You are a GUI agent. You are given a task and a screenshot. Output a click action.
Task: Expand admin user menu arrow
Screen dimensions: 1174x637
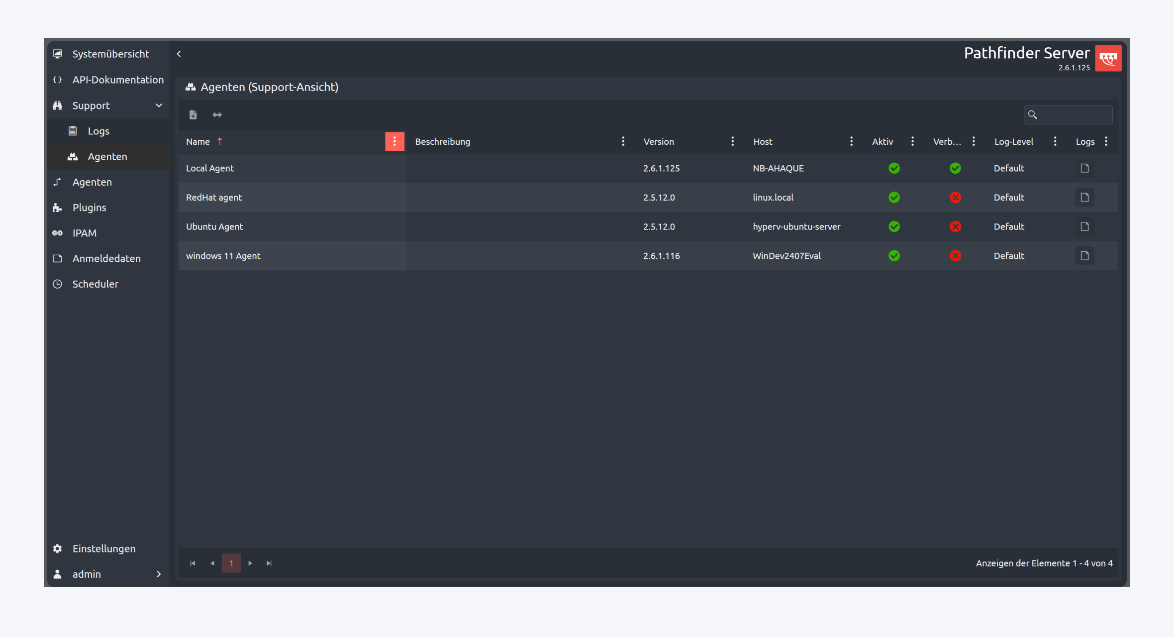pos(159,574)
